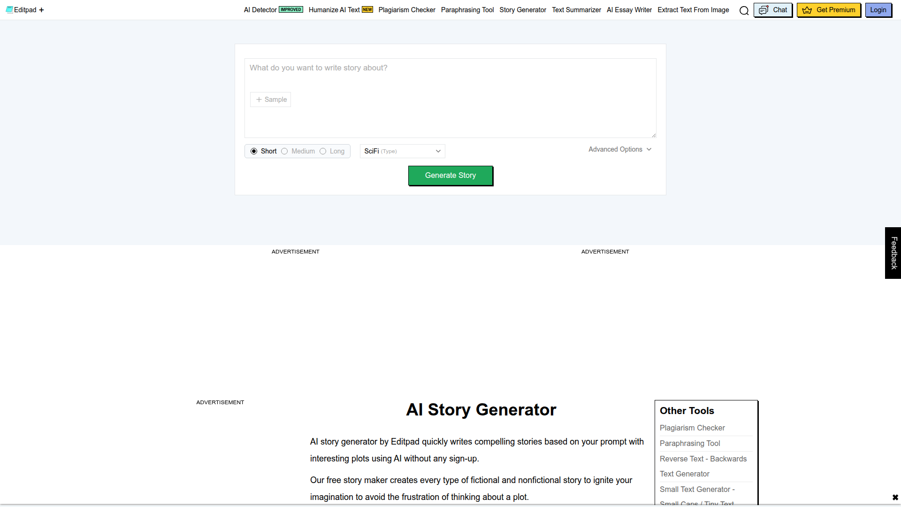Click the crown Get Premium button
This screenshot has width=901, height=507.
click(828, 10)
